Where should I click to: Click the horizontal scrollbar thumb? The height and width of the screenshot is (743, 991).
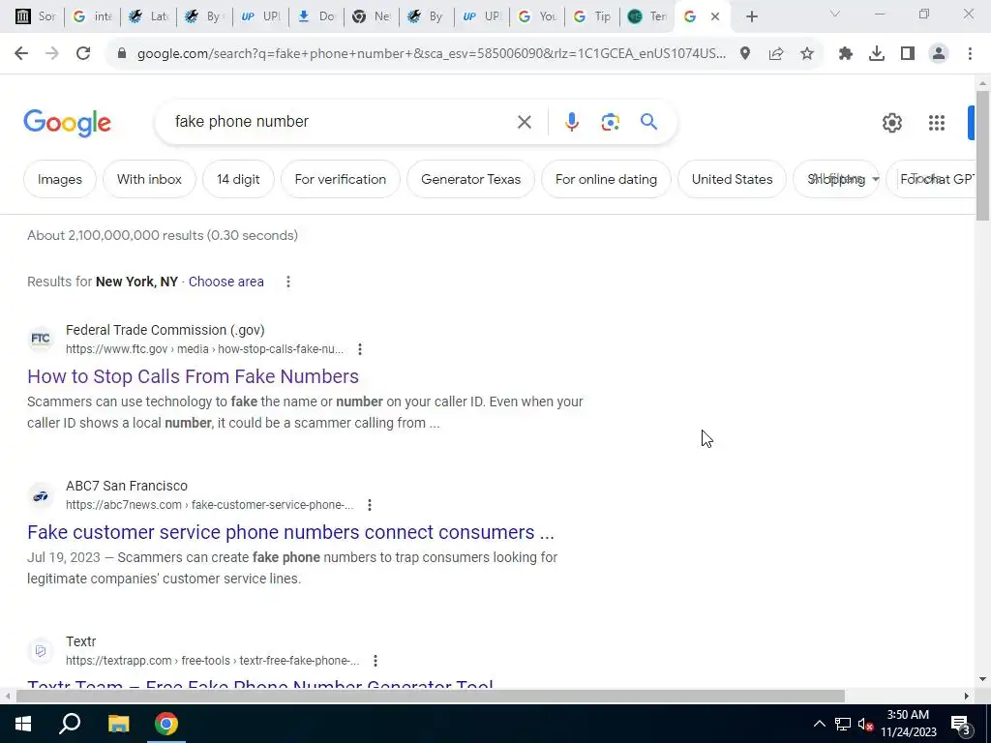430,697
